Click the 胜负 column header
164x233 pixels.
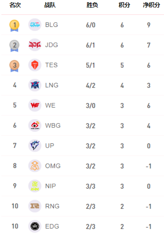tap(92, 5)
